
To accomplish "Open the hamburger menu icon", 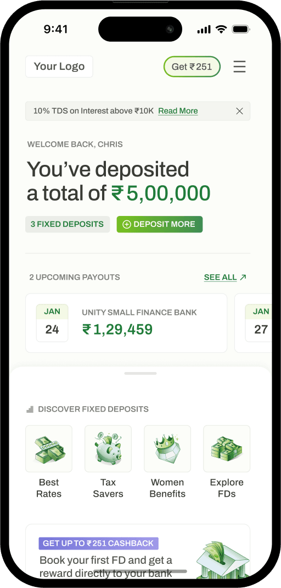I will click(x=239, y=66).
